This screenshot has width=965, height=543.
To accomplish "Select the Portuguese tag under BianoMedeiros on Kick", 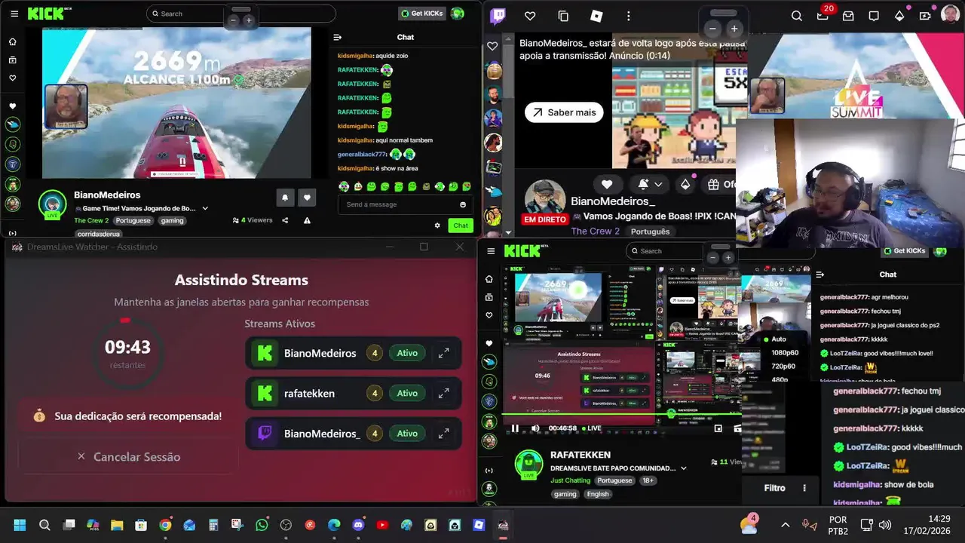I will [x=133, y=220].
